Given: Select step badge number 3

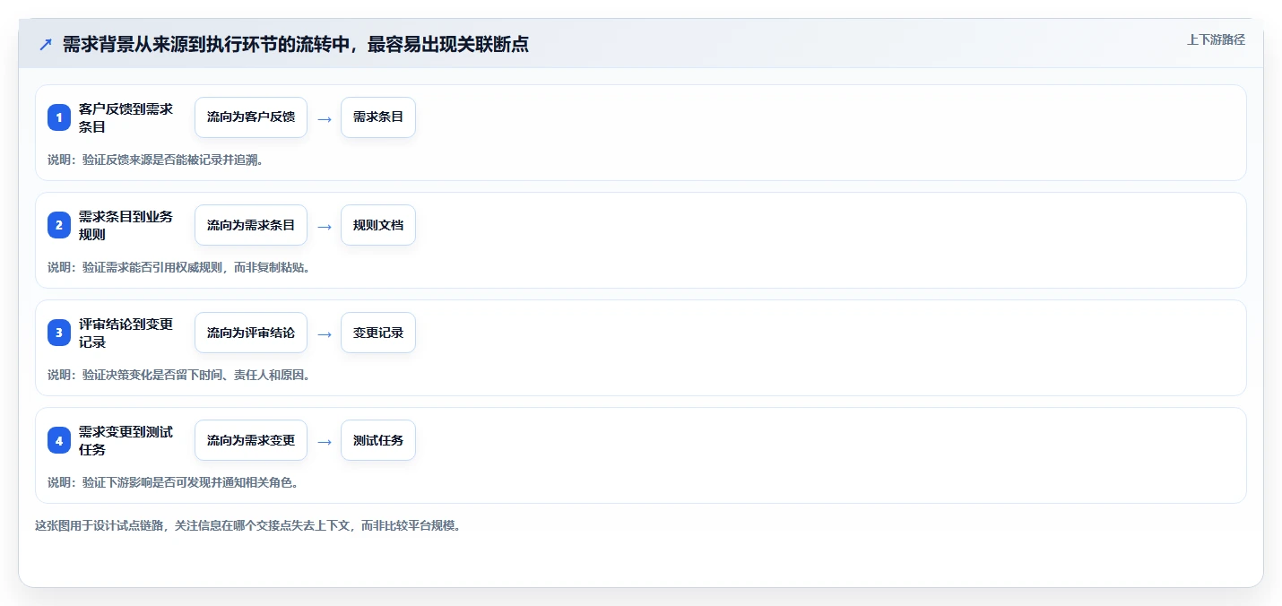Looking at the screenshot, I should (59, 333).
